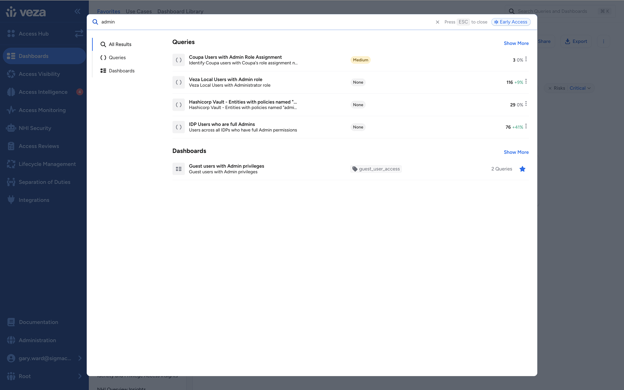Click the dashboard icon for Guest users

pos(178,169)
